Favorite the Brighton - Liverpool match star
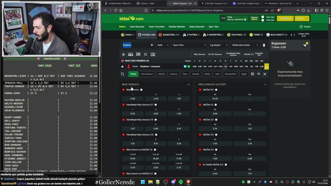The width and height of the screenshot is (331, 186). pyautogui.click(x=122, y=66)
